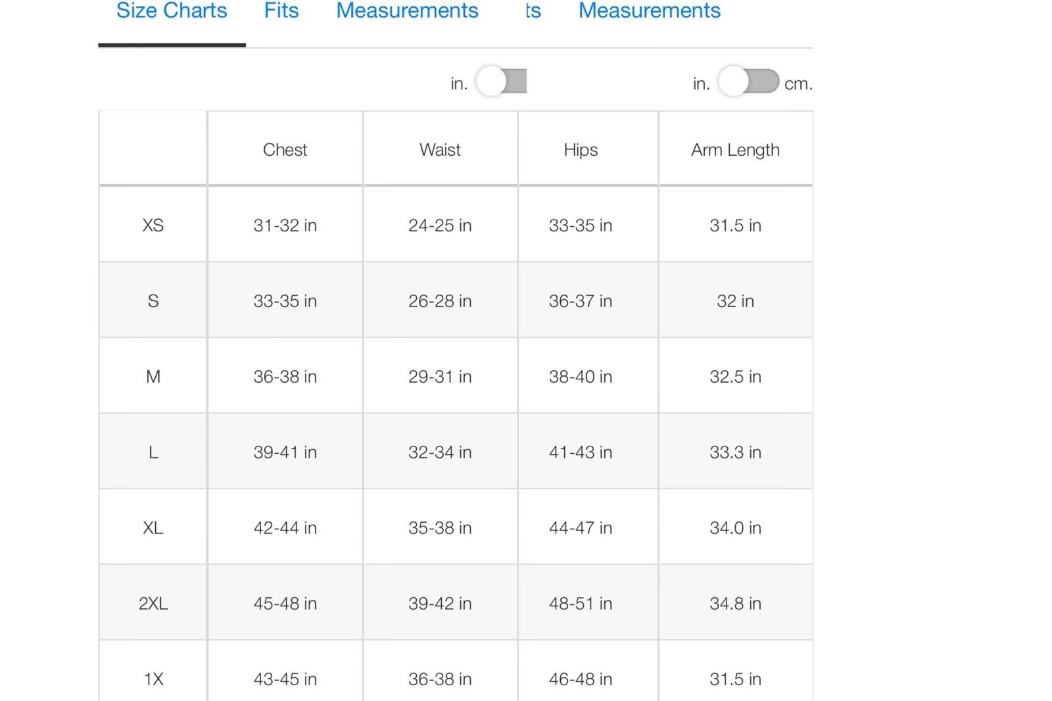Open the rightmost Measurements tab
This screenshot has height=701, width=1052.
(x=650, y=11)
